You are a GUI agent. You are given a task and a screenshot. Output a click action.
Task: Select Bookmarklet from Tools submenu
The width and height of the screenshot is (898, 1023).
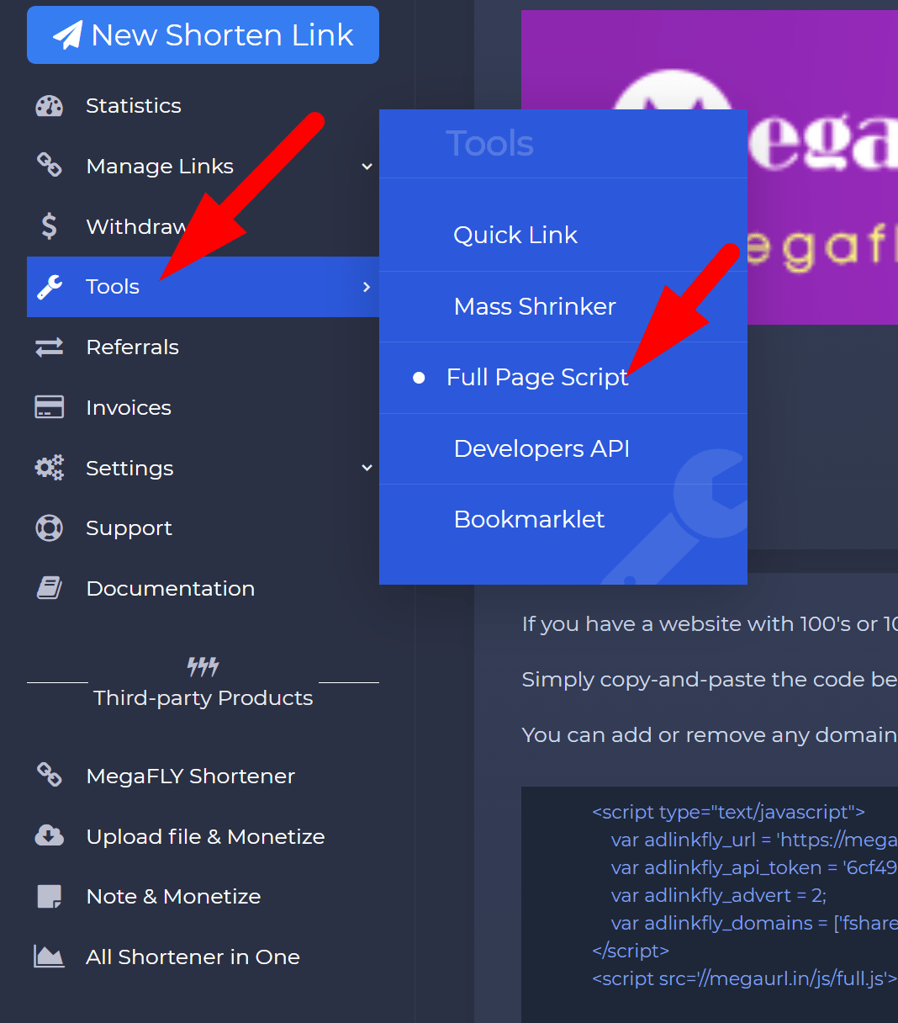pyautogui.click(x=529, y=519)
